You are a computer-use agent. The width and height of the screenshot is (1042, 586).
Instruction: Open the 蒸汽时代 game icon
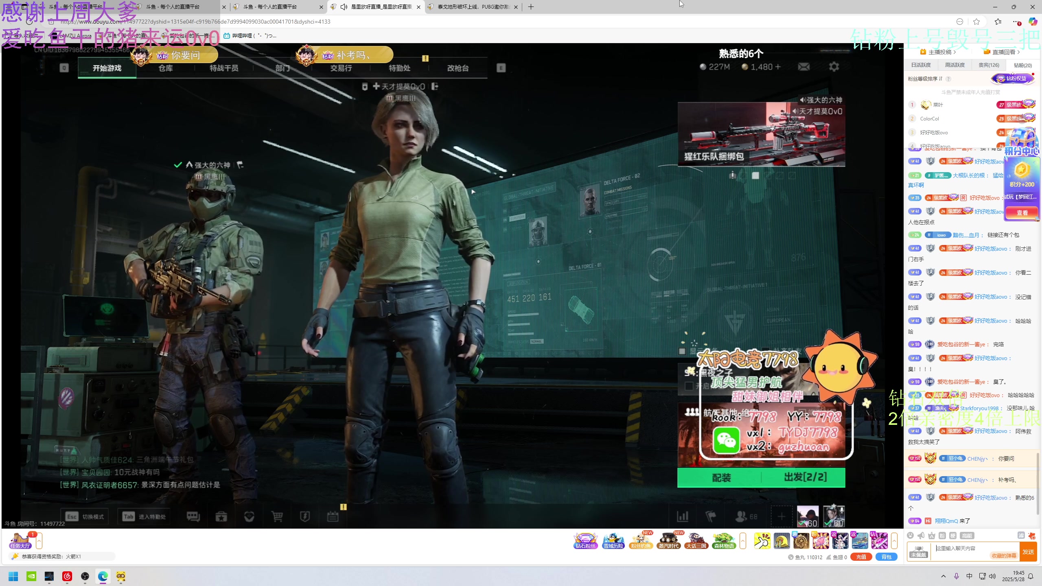[669, 541]
